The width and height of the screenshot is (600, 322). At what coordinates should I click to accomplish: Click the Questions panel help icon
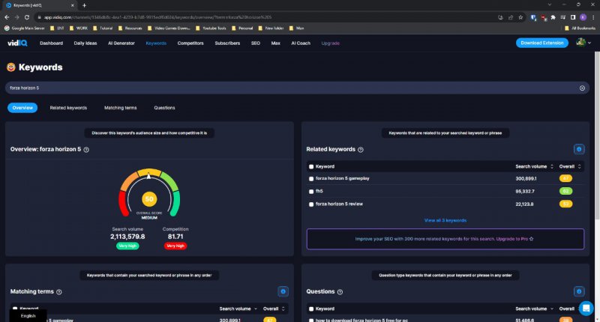tap(340, 291)
